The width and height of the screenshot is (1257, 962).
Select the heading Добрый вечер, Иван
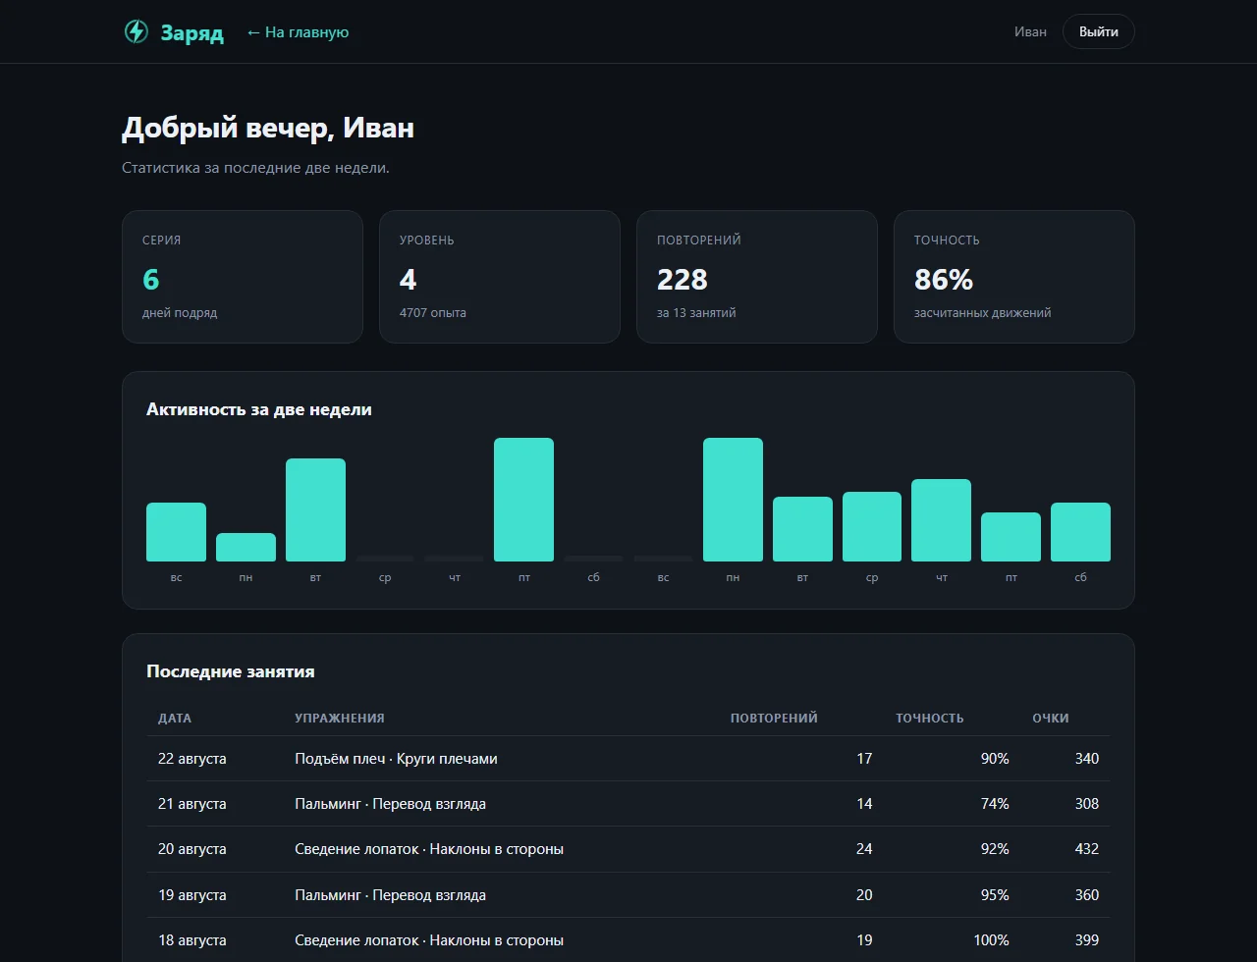pos(268,128)
